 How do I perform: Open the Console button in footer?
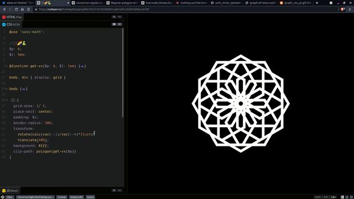tap(61, 197)
